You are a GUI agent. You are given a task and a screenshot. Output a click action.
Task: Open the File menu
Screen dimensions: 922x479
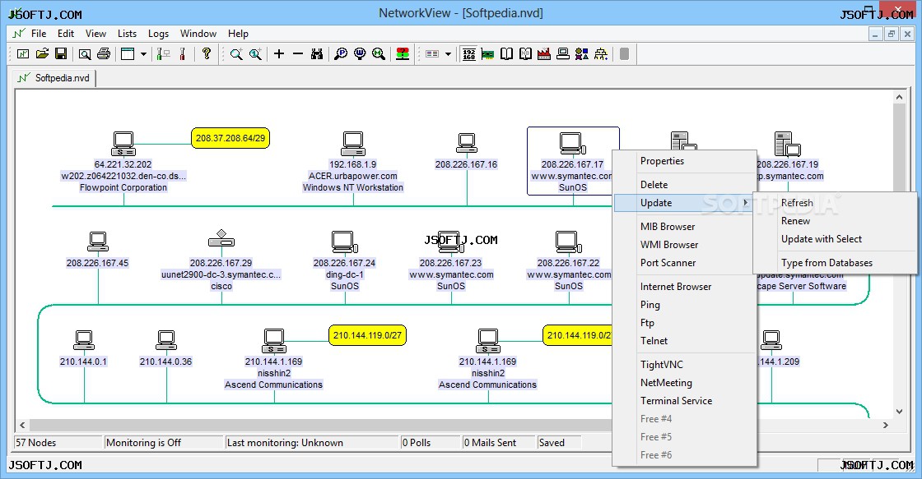point(39,34)
